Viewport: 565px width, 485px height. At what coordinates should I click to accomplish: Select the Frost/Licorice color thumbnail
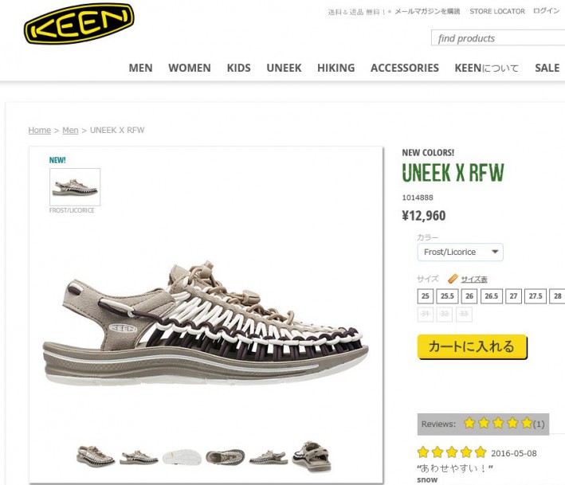(x=75, y=187)
